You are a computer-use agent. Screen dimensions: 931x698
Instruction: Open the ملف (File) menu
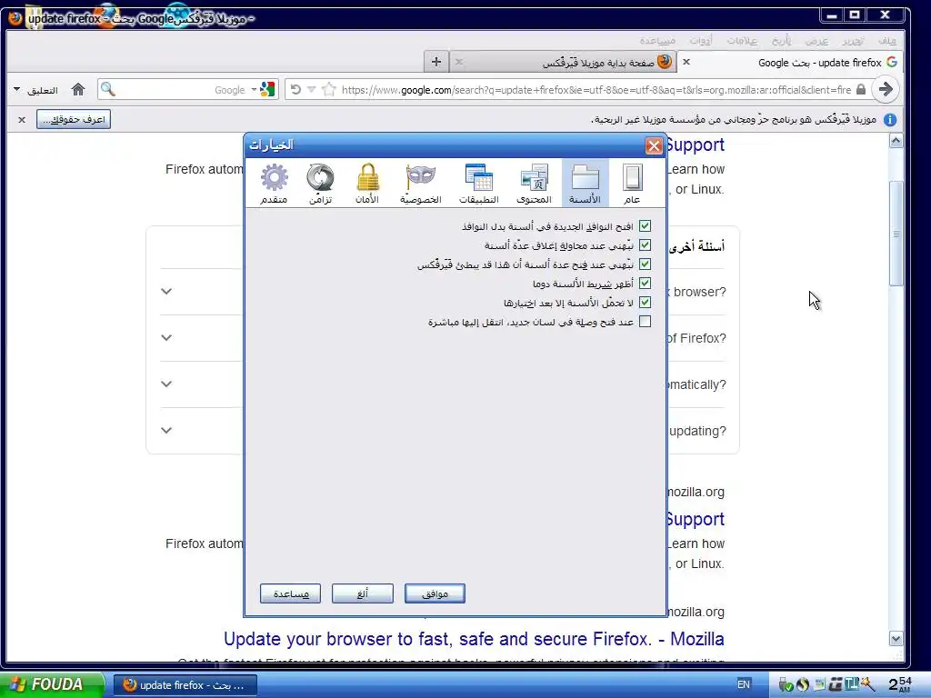pos(887,40)
